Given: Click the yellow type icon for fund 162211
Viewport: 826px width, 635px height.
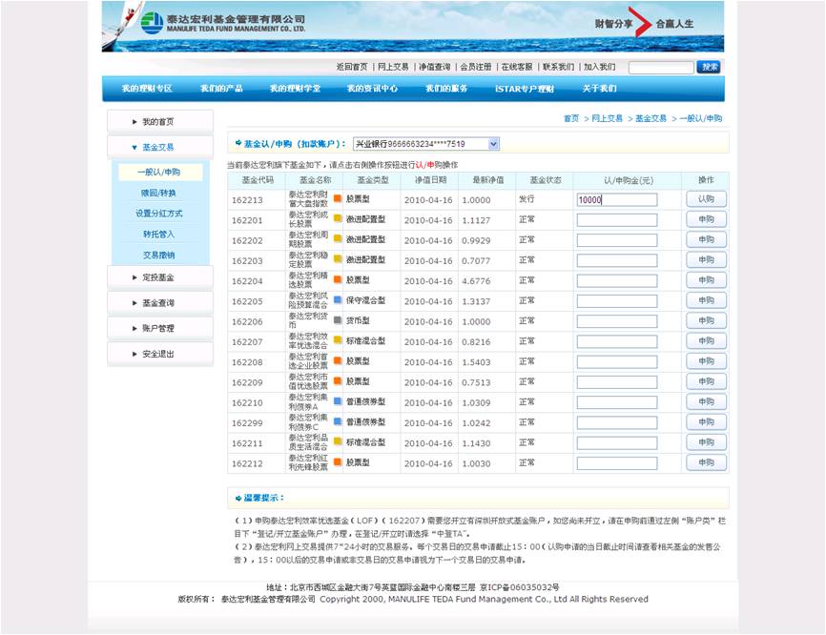Looking at the screenshot, I should 338,441.
